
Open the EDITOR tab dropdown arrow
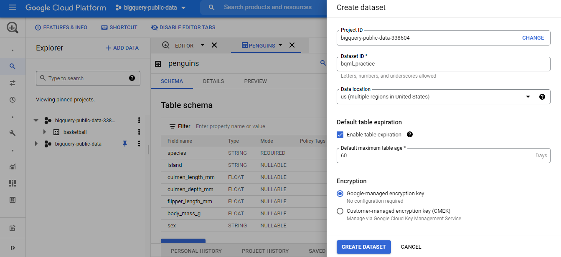[203, 45]
